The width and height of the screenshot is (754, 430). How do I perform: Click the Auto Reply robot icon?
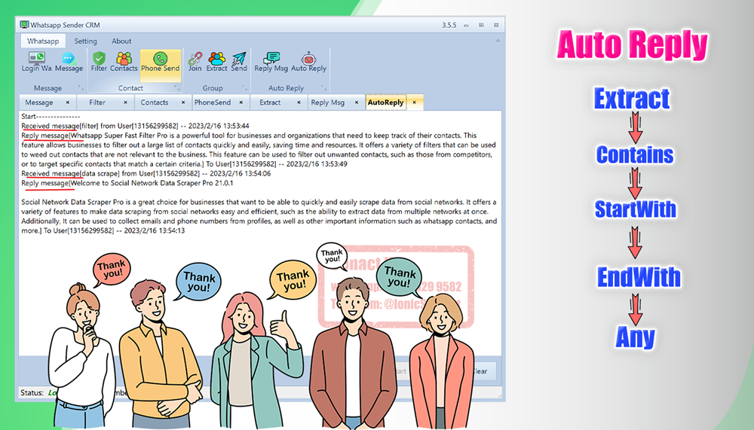[308, 62]
